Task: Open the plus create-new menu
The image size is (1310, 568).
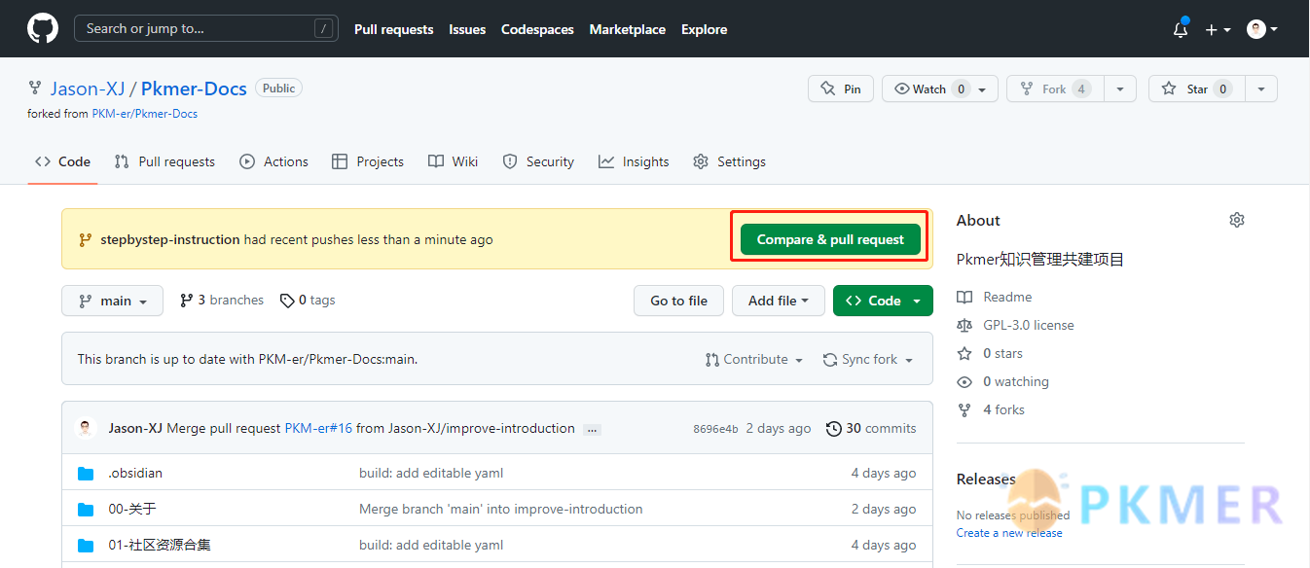Action: click(1218, 29)
